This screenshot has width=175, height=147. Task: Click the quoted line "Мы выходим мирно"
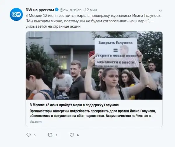(x=90, y=21)
